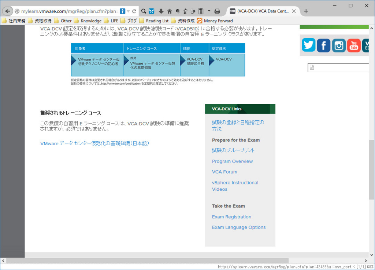Open the VCA Forum link
This screenshot has height=270, width=375.
point(224,172)
